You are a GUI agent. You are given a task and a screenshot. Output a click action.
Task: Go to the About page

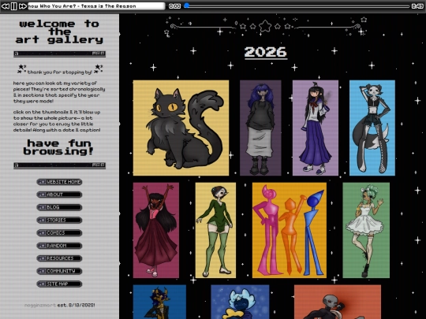(x=59, y=195)
